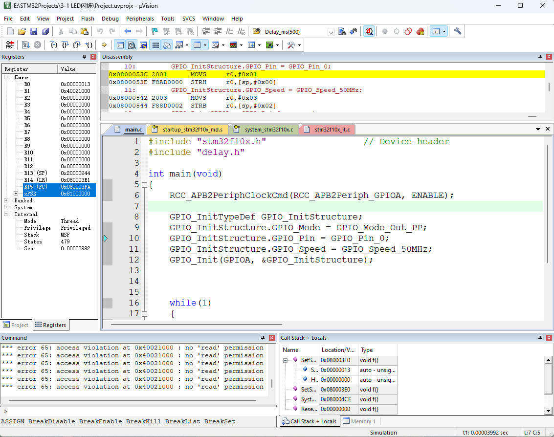Switch to the Project panel tab

click(x=16, y=325)
